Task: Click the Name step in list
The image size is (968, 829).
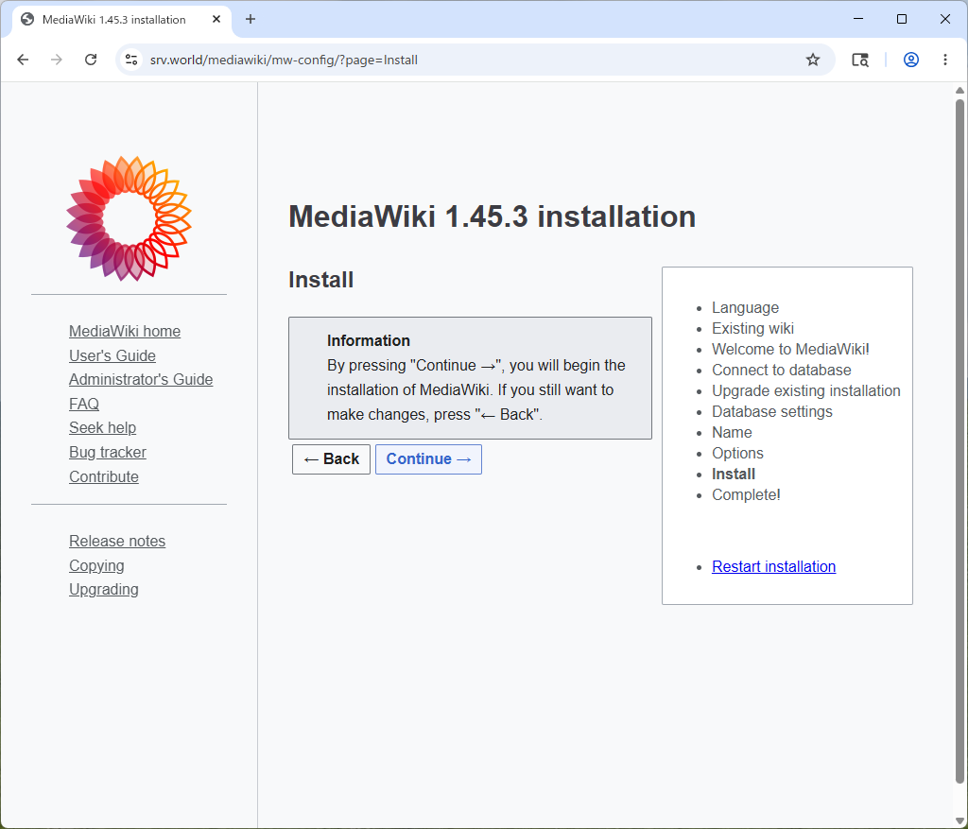Action: coord(732,433)
